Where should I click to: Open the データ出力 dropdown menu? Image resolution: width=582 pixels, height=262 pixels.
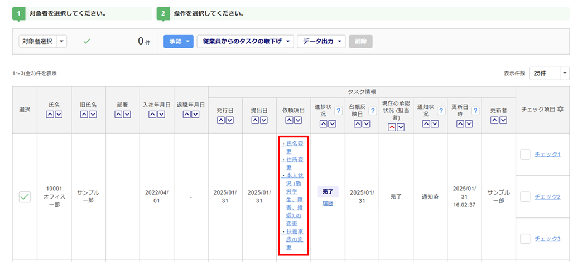click(321, 41)
